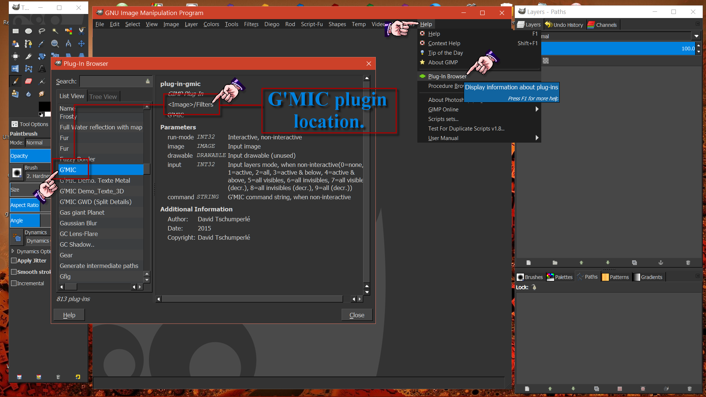
Task: Select the Text tool
Action: pos(42,69)
